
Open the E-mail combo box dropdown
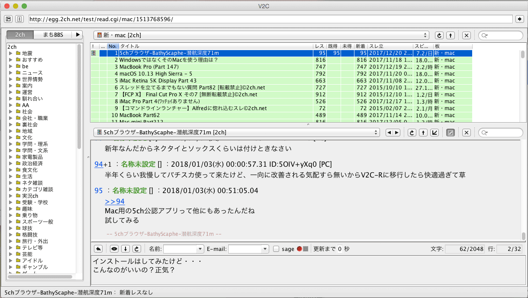tap(265, 249)
